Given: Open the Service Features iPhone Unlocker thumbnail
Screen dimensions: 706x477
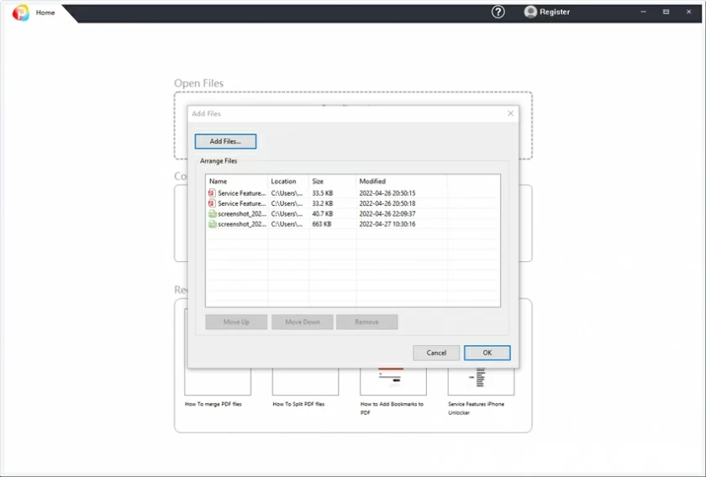Looking at the screenshot, I should tap(481, 380).
